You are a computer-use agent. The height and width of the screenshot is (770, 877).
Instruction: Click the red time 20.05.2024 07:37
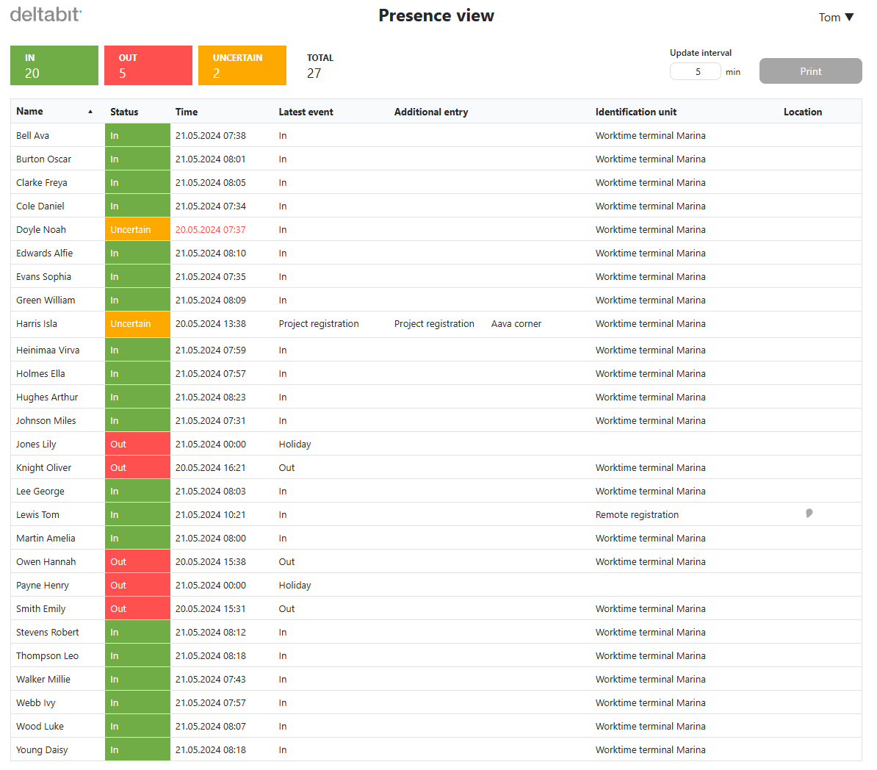[x=210, y=229]
